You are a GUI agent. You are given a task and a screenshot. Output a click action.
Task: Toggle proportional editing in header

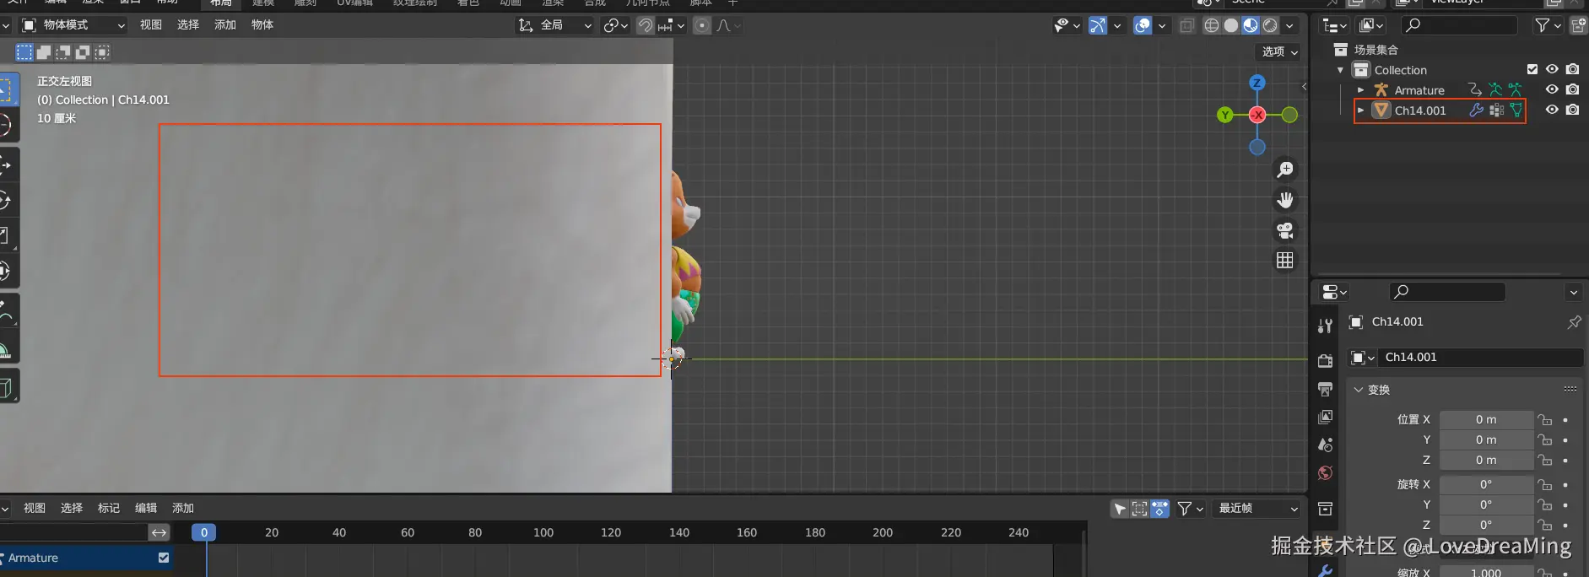pyautogui.click(x=702, y=25)
